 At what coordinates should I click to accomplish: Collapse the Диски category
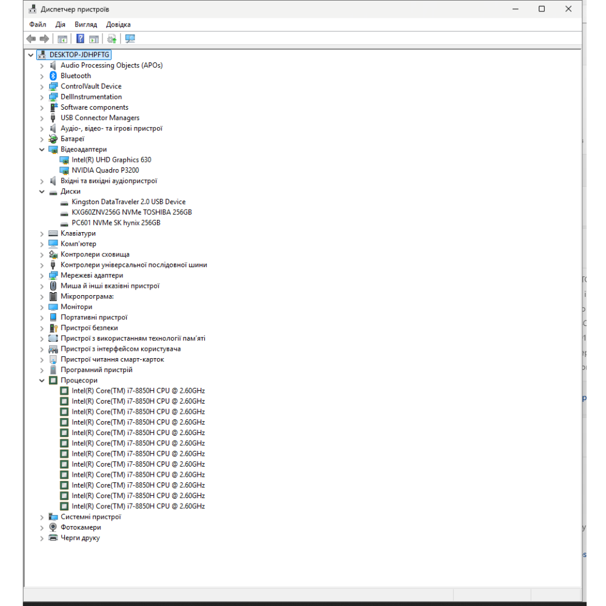click(42, 191)
